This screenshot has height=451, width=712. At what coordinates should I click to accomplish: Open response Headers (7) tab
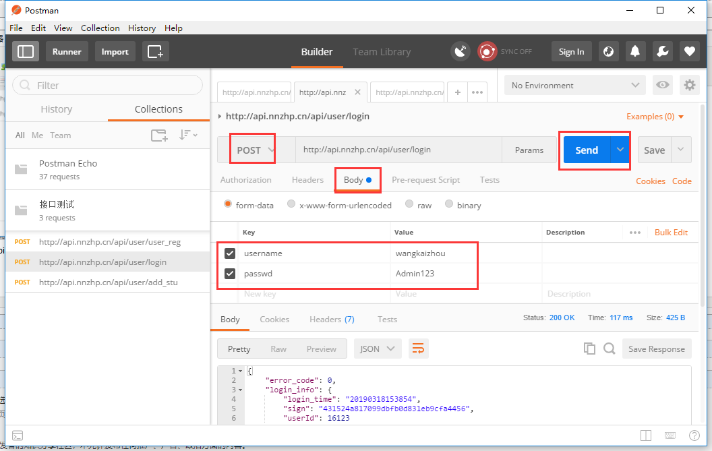click(332, 320)
